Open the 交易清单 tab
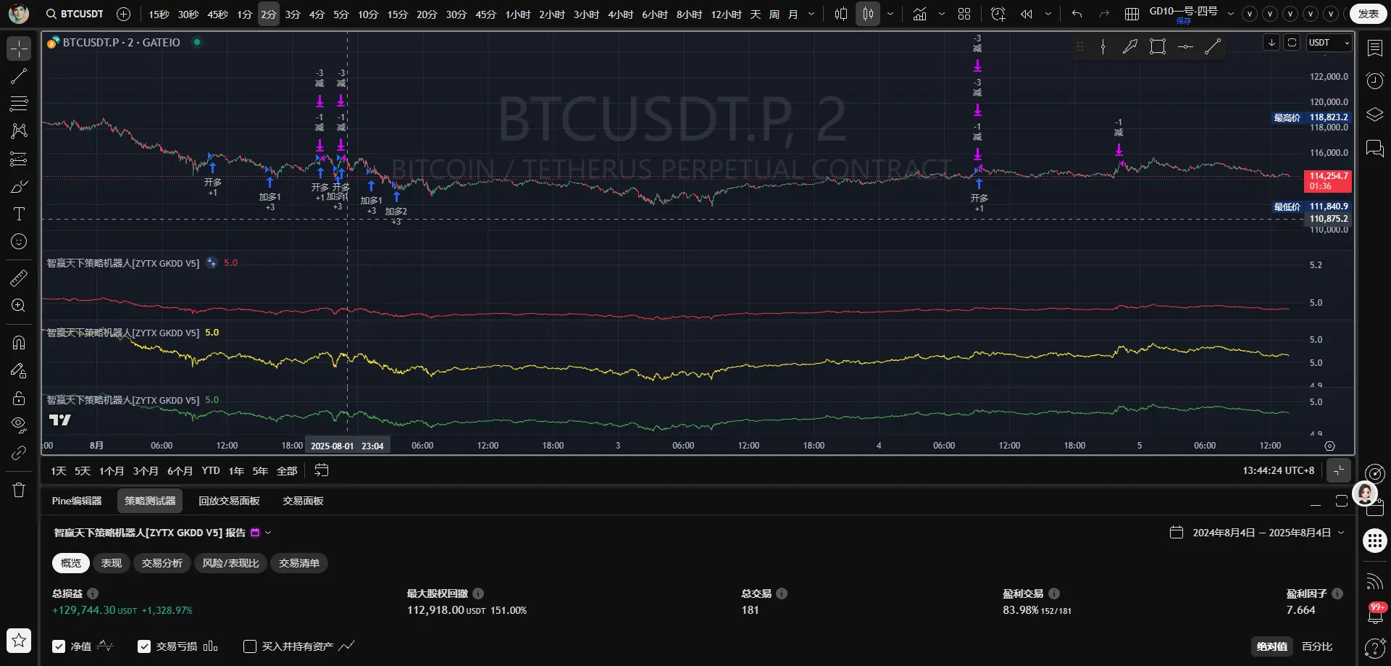The image size is (1391, 666). coord(299,563)
